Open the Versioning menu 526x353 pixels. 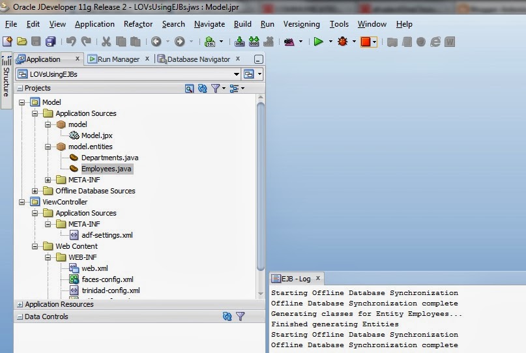click(x=302, y=24)
